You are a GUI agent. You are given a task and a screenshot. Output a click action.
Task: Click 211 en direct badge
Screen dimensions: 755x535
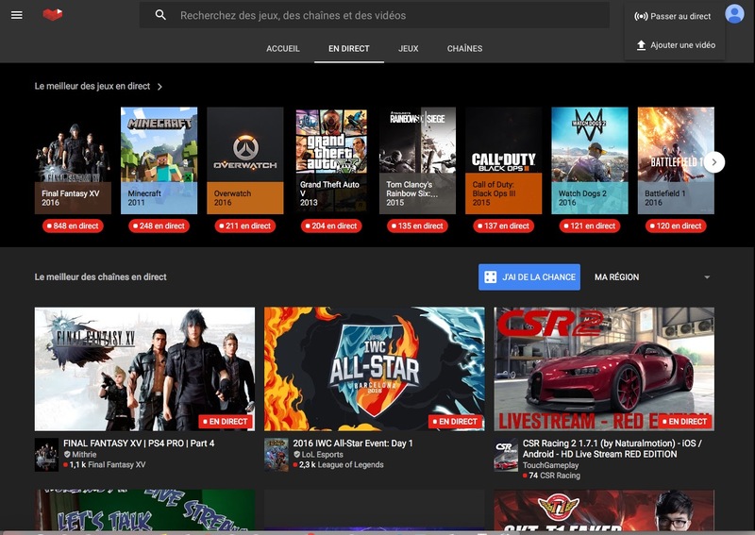(245, 226)
